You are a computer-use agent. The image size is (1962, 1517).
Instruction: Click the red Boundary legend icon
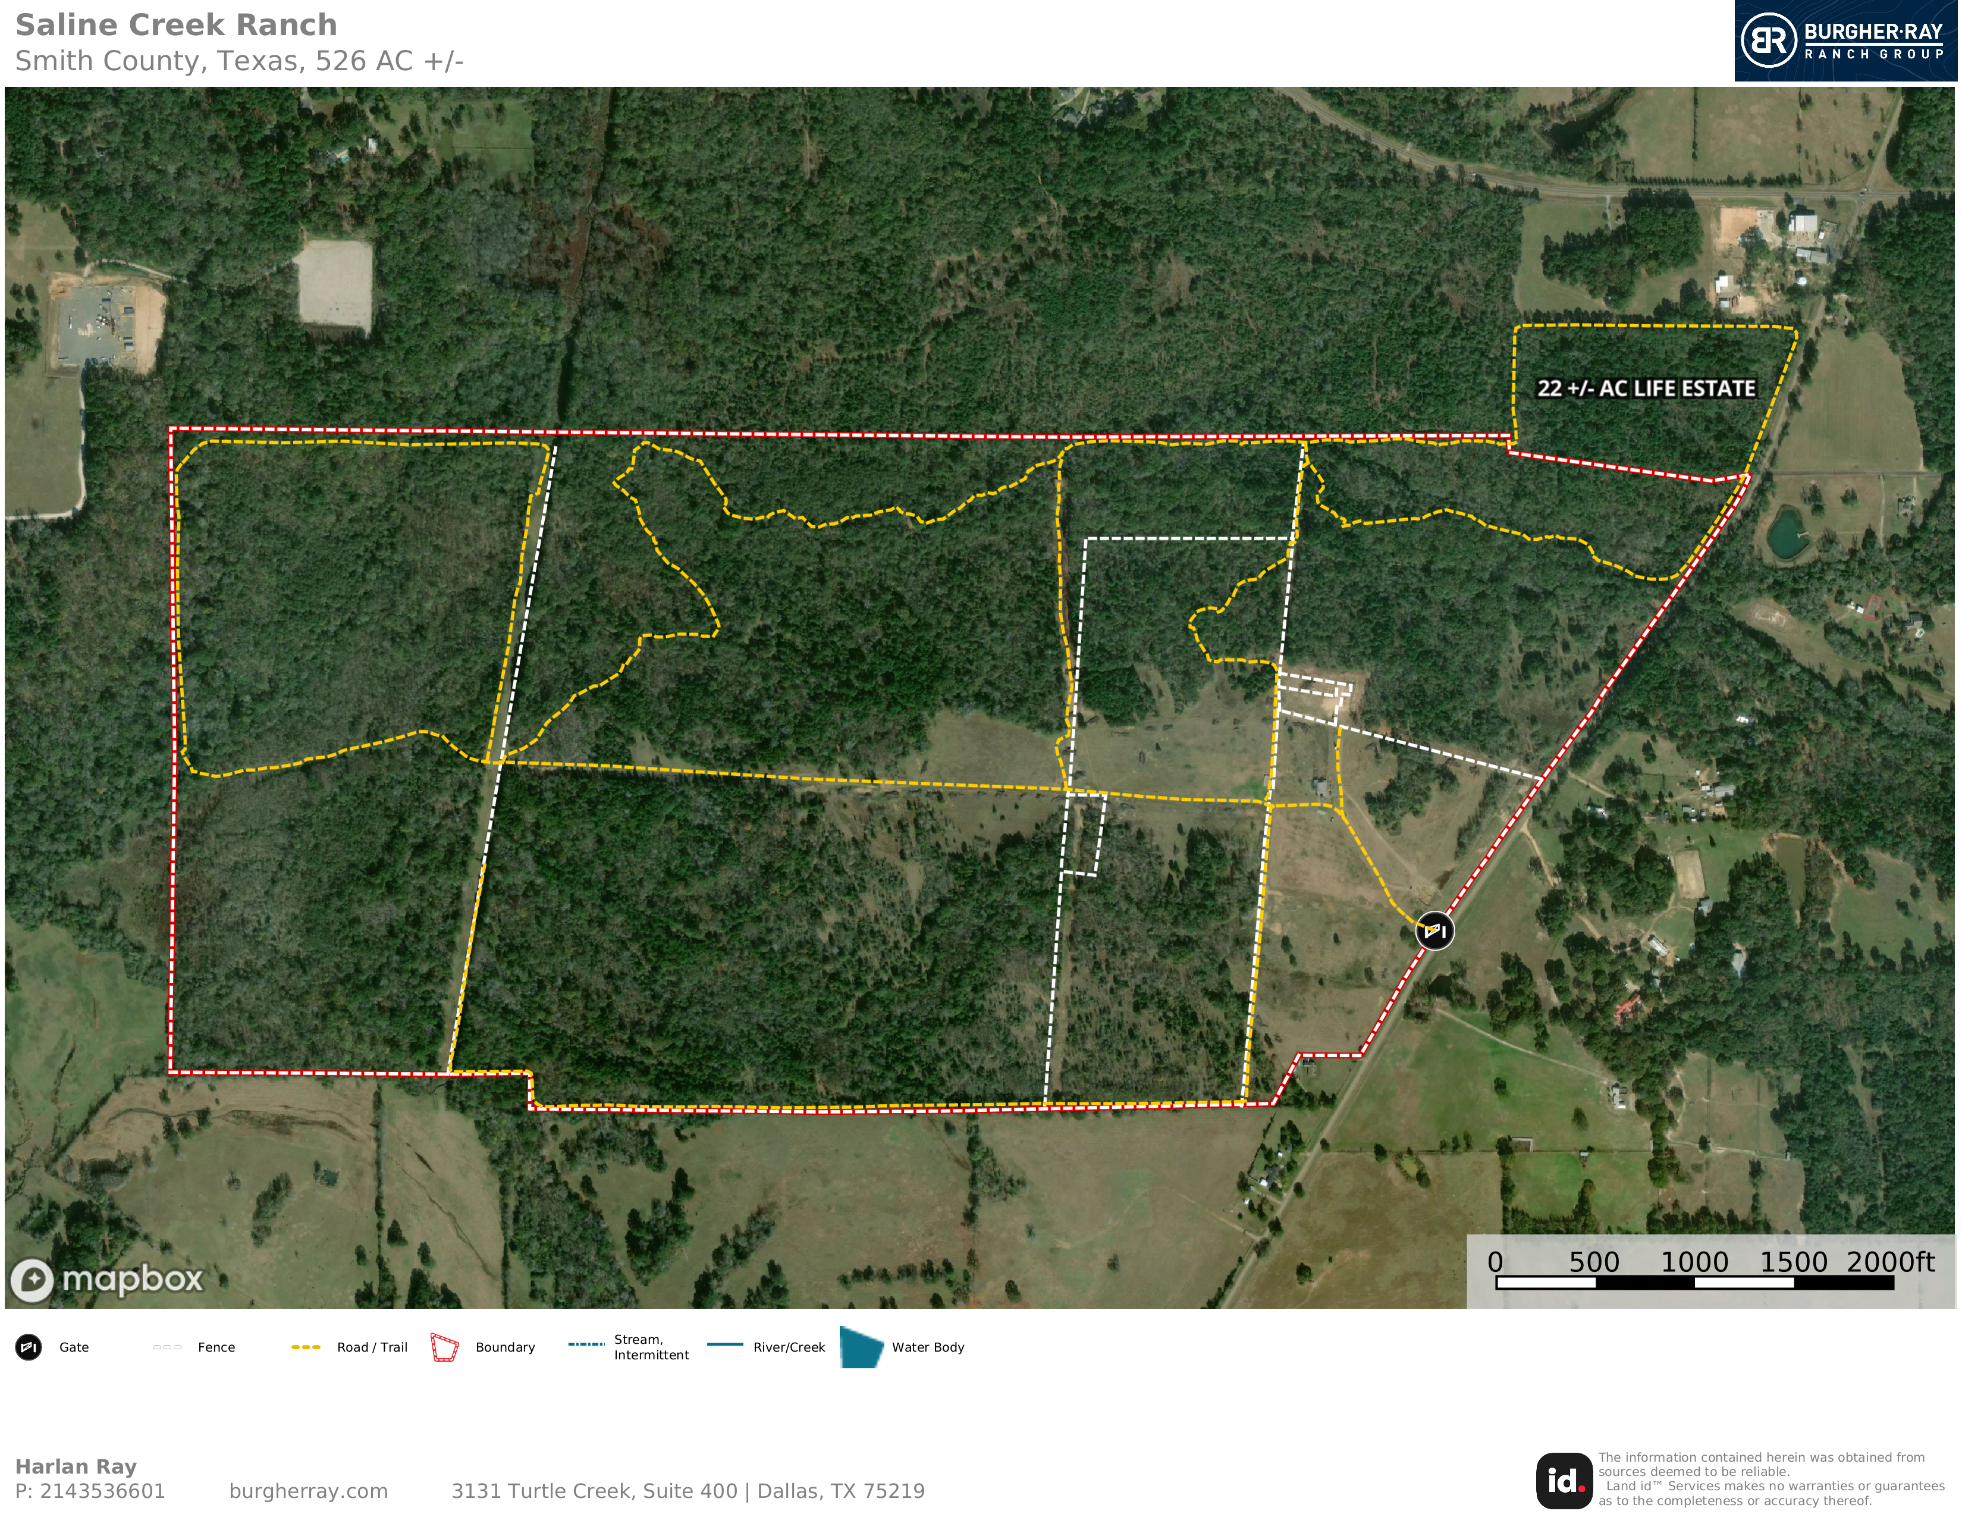point(445,1347)
